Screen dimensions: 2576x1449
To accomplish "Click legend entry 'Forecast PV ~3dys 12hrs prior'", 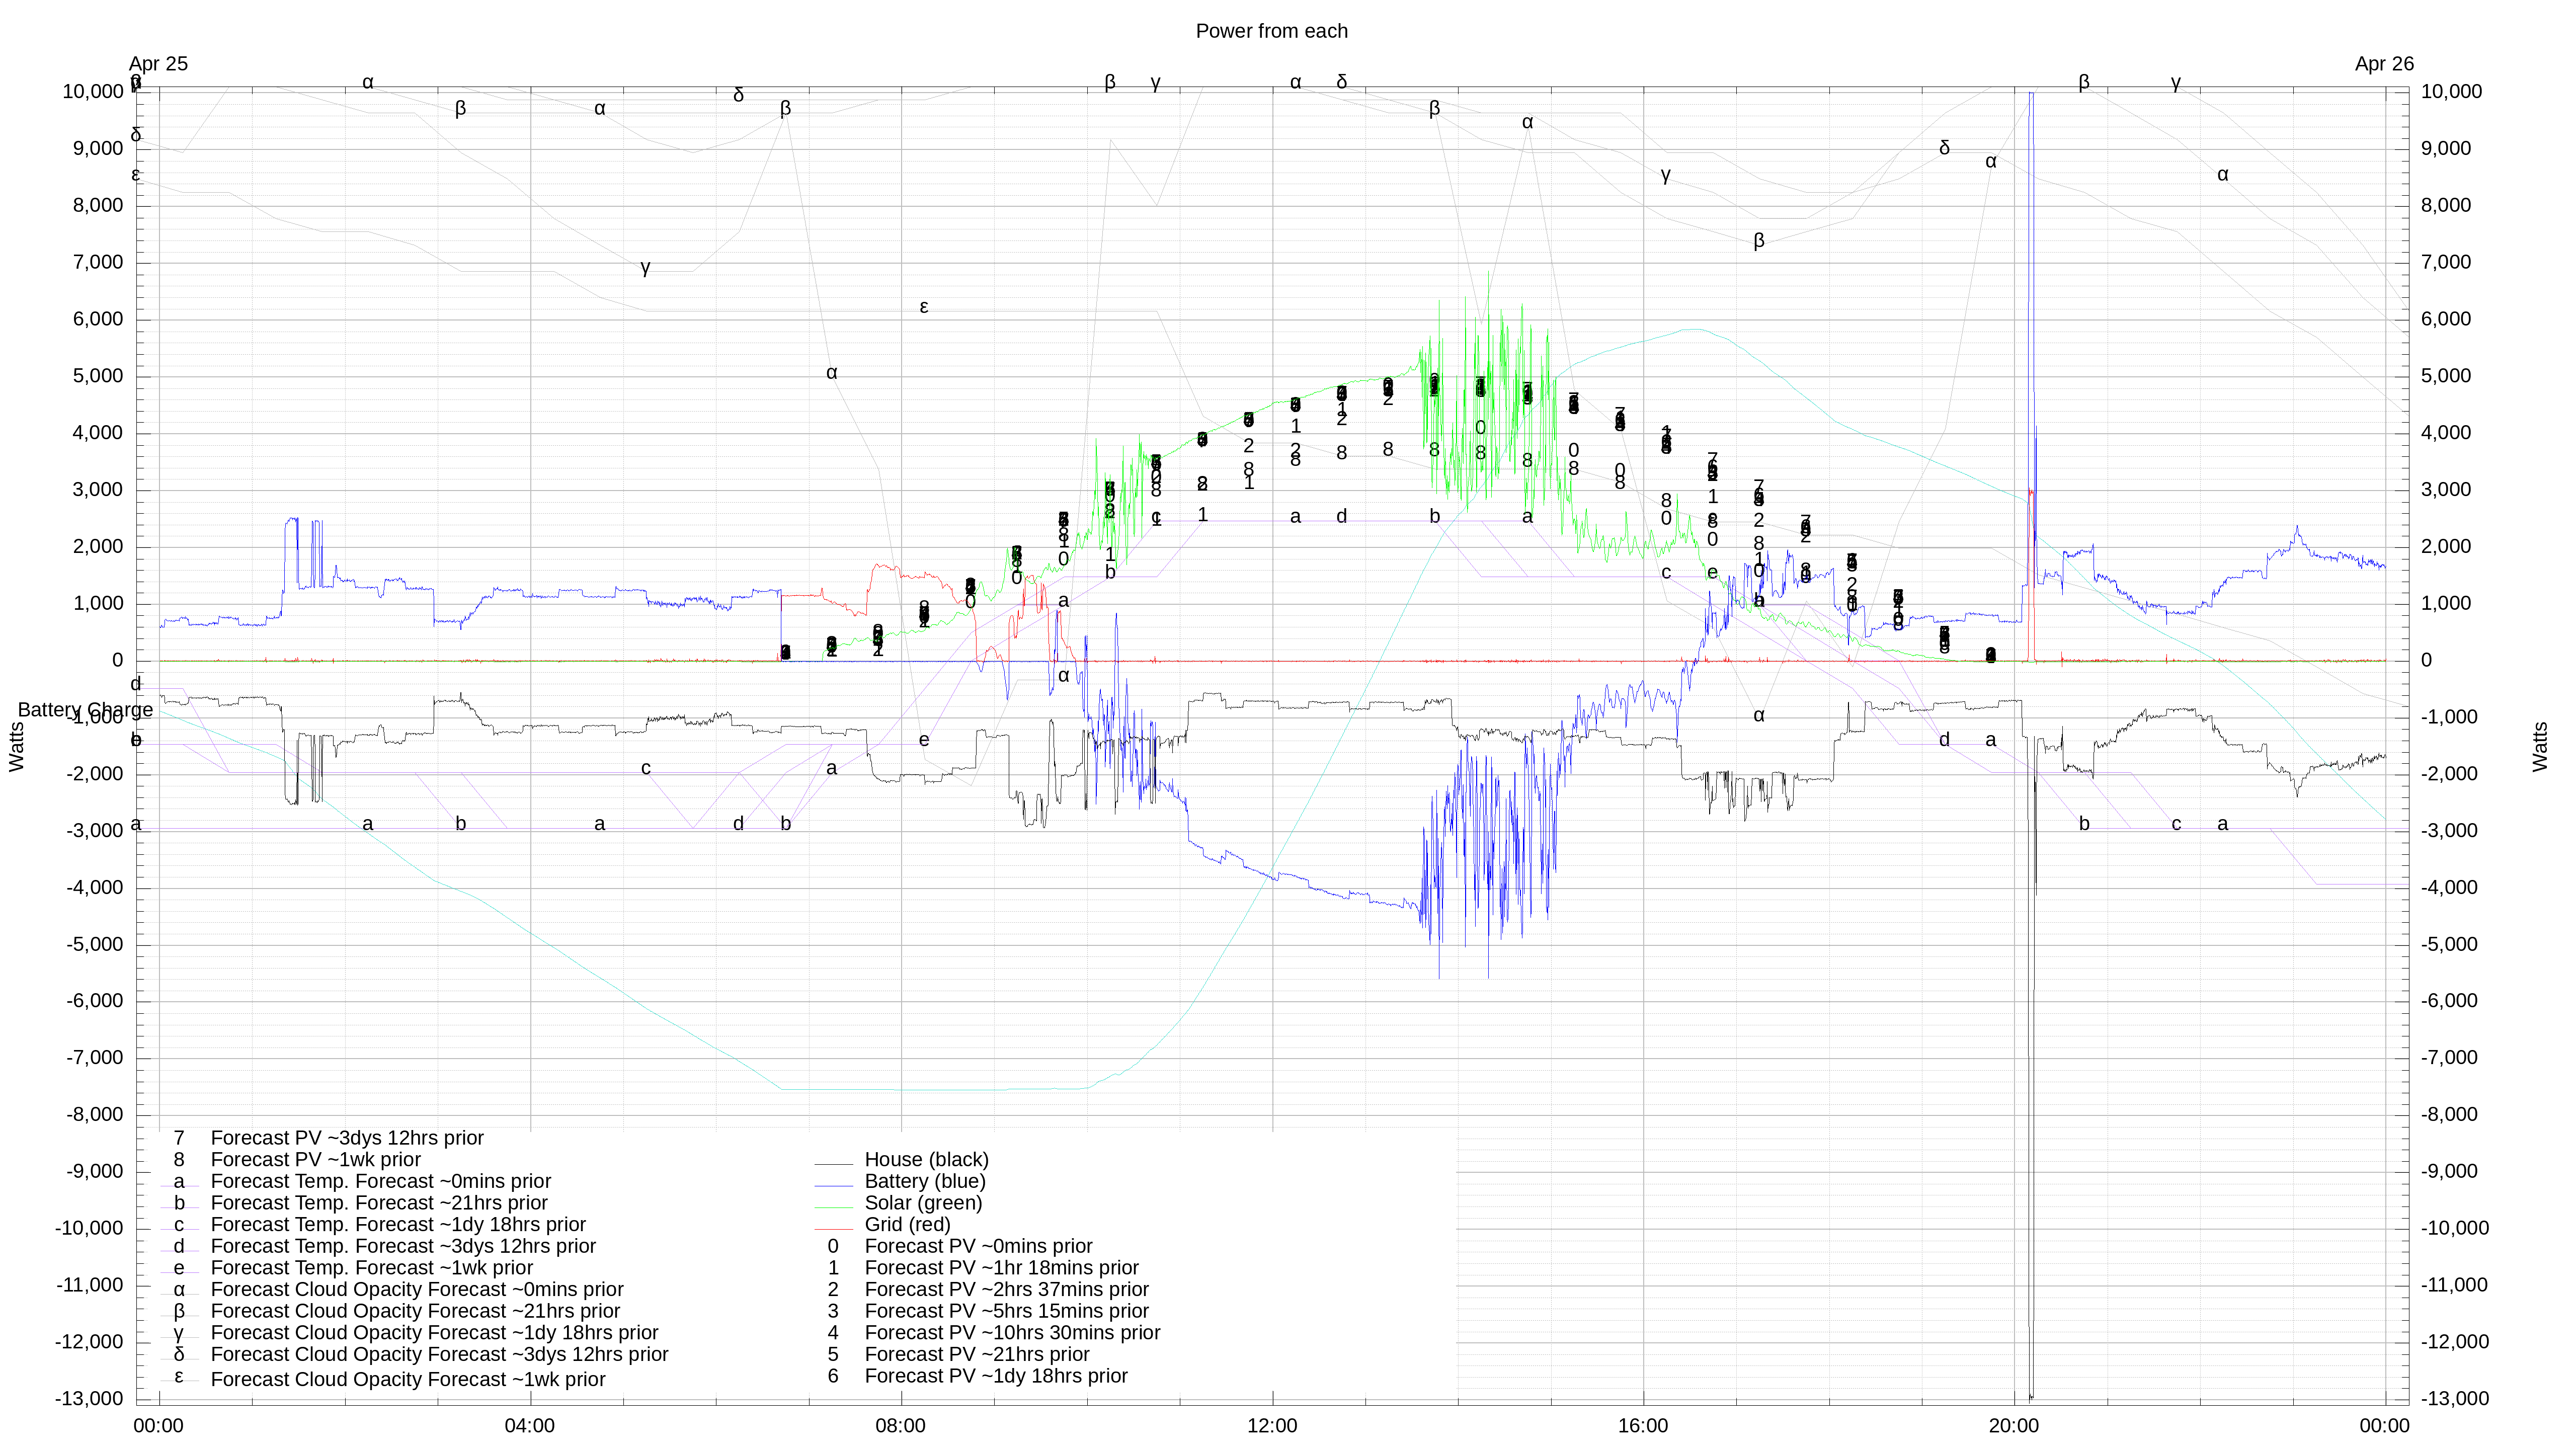I will click(x=347, y=1138).
